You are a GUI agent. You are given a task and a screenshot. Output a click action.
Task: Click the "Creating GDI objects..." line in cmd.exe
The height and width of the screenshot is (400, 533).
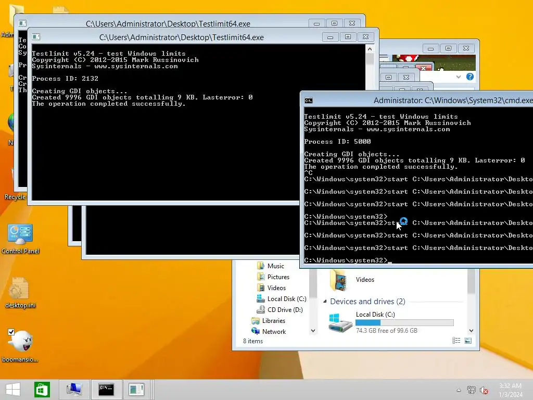click(352, 154)
